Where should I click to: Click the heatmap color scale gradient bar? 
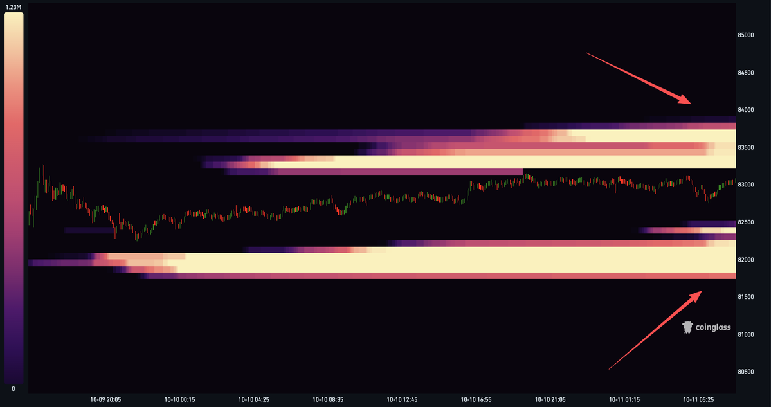click(14, 197)
